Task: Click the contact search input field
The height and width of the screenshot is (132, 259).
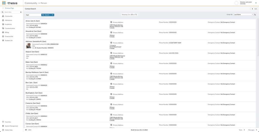Action: tap(33, 15)
